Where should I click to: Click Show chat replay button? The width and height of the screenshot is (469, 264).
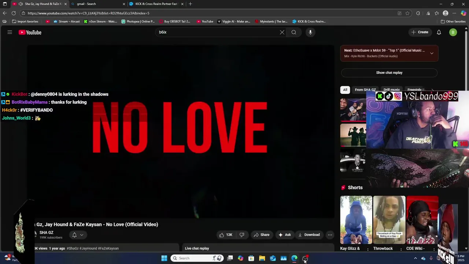click(x=389, y=73)
